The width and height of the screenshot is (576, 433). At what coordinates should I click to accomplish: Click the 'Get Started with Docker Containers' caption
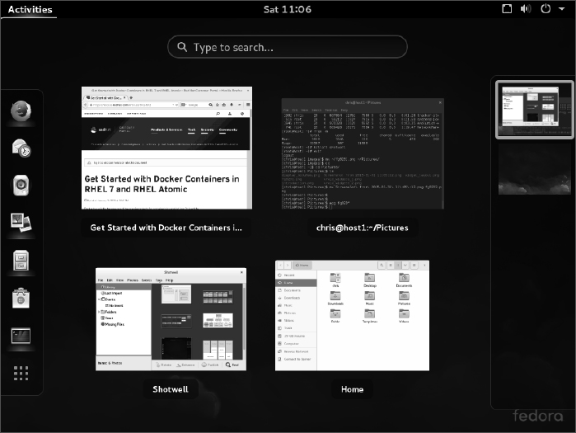click(x=166, y=228)
